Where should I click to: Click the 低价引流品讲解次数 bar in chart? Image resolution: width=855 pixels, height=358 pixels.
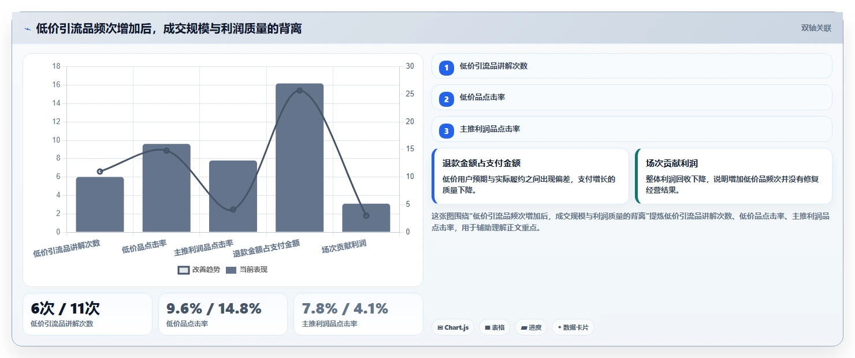pyautogui.click(x=100, y=204)
